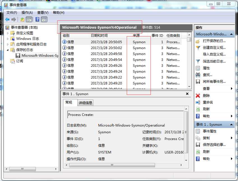Screen dimensions: 238x181
Task: Click the 帮助 icon in the event actions section
Action: [198, 159]
